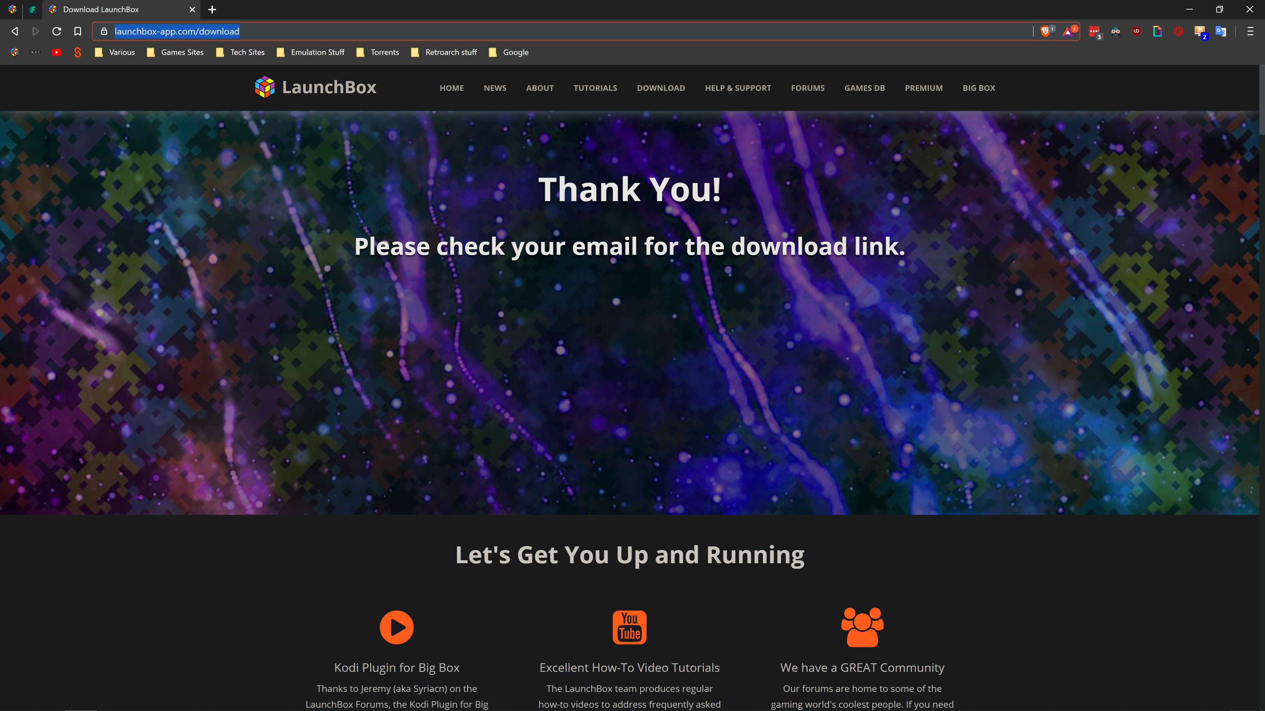Minimize the browser window
Image resolution: width=1265 pixels, height=711 pixels.
pos(1189,9)
